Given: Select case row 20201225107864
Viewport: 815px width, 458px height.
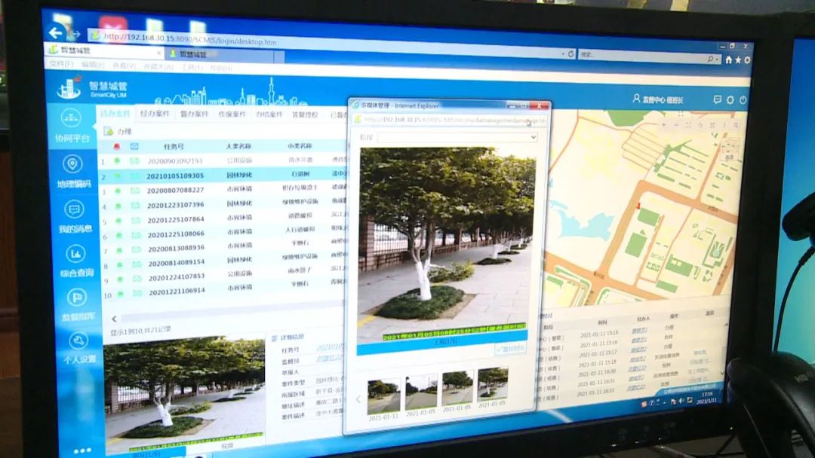Looking at the screenshot, I should click(223, 218).
